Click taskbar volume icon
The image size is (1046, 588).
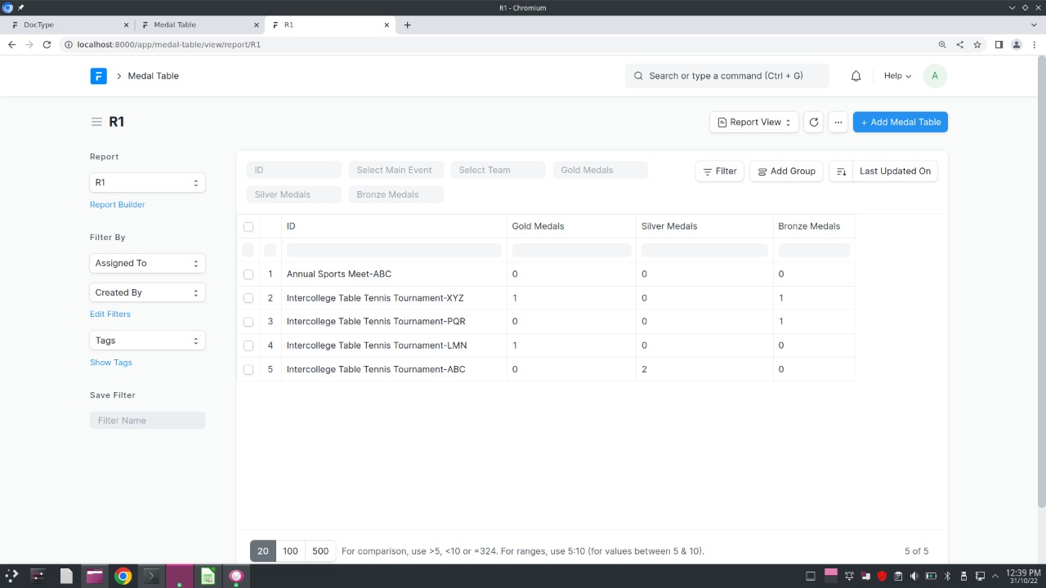point(914,576)
